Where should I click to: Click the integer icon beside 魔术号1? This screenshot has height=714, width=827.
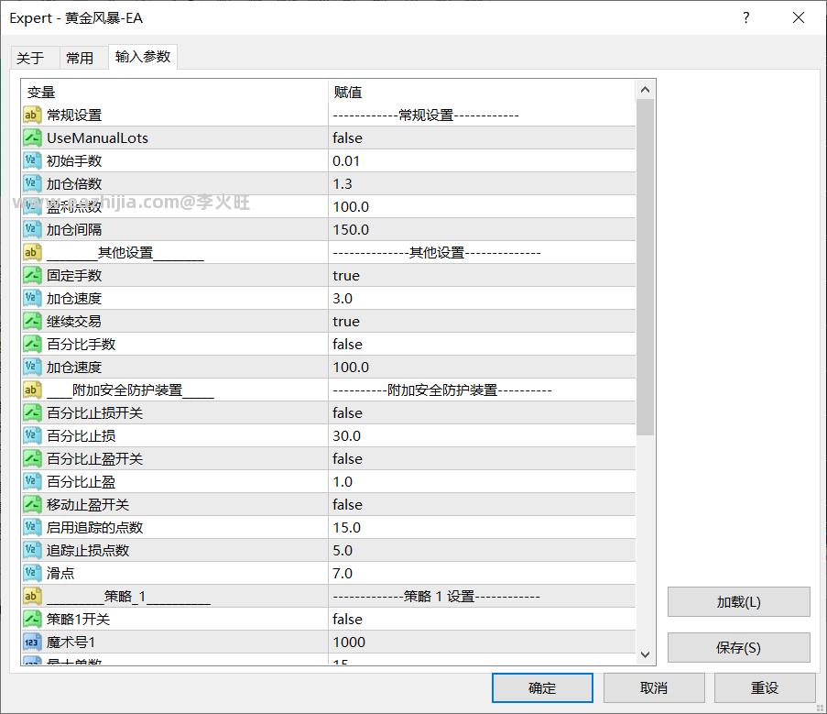coord(32,643)
